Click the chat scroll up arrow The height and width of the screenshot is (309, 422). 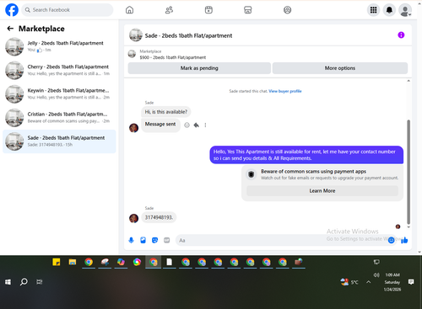click(408, 81)
